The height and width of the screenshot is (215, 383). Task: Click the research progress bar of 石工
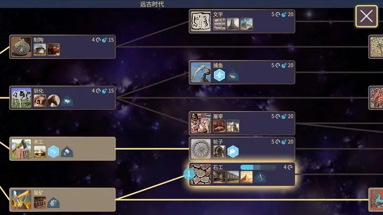[258, 167]
